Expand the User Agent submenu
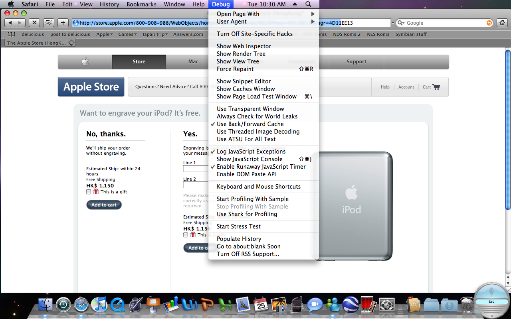The height and width of the screenshot is (319, 511). [263, 22]
